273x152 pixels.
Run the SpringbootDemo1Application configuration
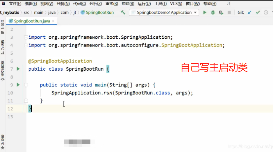(x=205, y=12)
